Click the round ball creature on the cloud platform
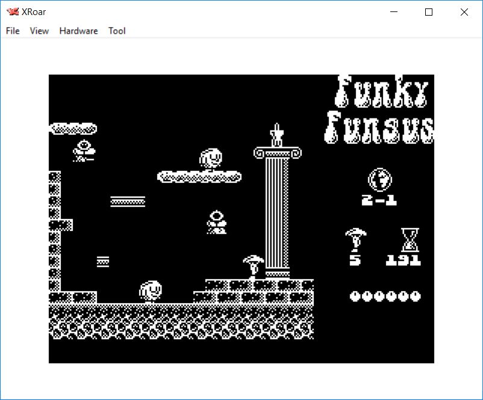Screen dimensions: 483x400 [211, 159]
